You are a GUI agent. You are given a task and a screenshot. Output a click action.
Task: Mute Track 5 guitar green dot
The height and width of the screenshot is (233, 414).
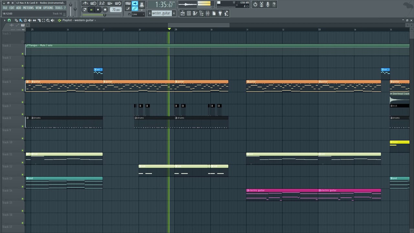point(22,90)
